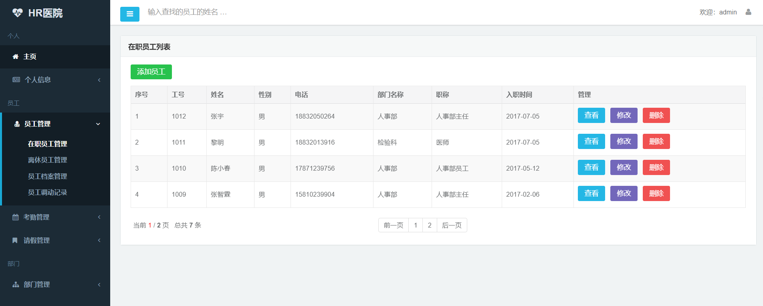Open 离休员工管理 submenu item

point(47,160)
